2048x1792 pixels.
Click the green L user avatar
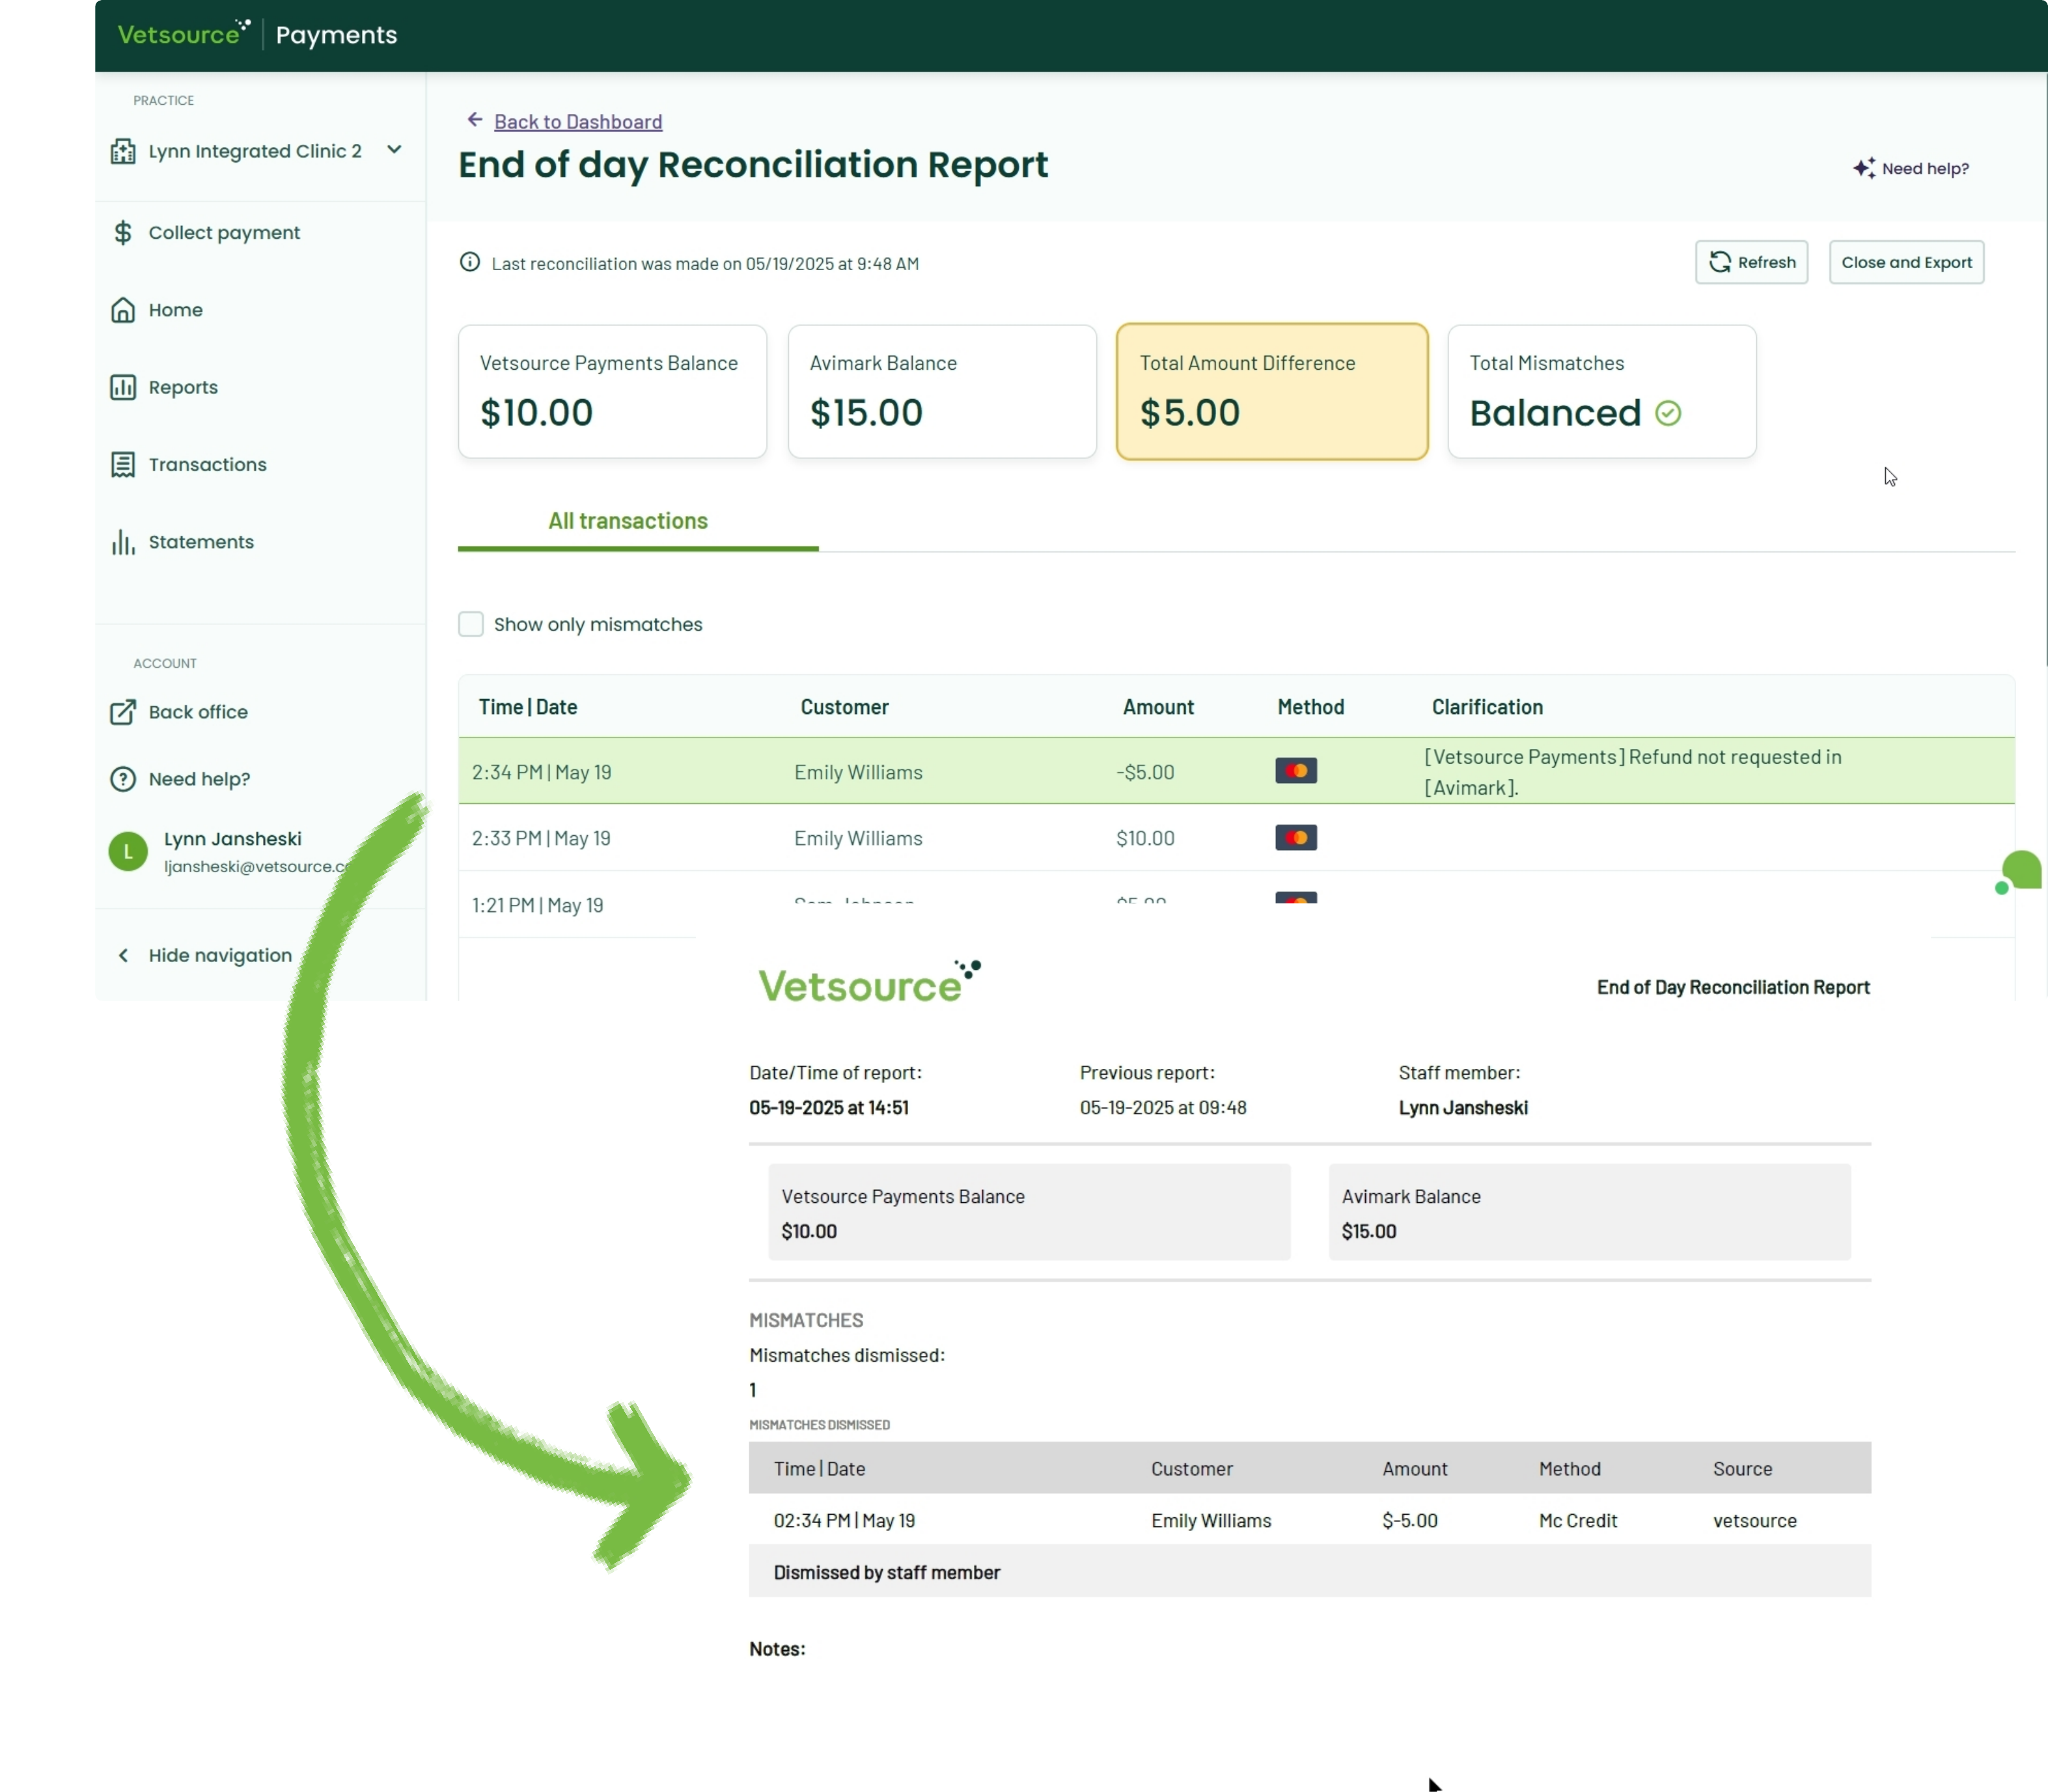(x=128, y=851)
